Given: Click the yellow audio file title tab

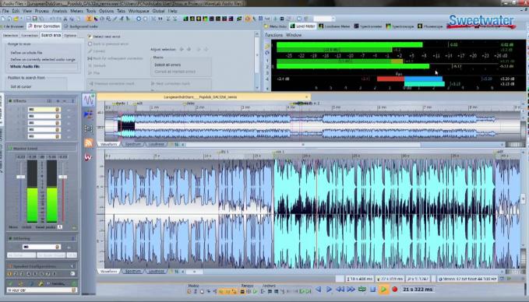Looking at the screenshot, I should (203, 97).
